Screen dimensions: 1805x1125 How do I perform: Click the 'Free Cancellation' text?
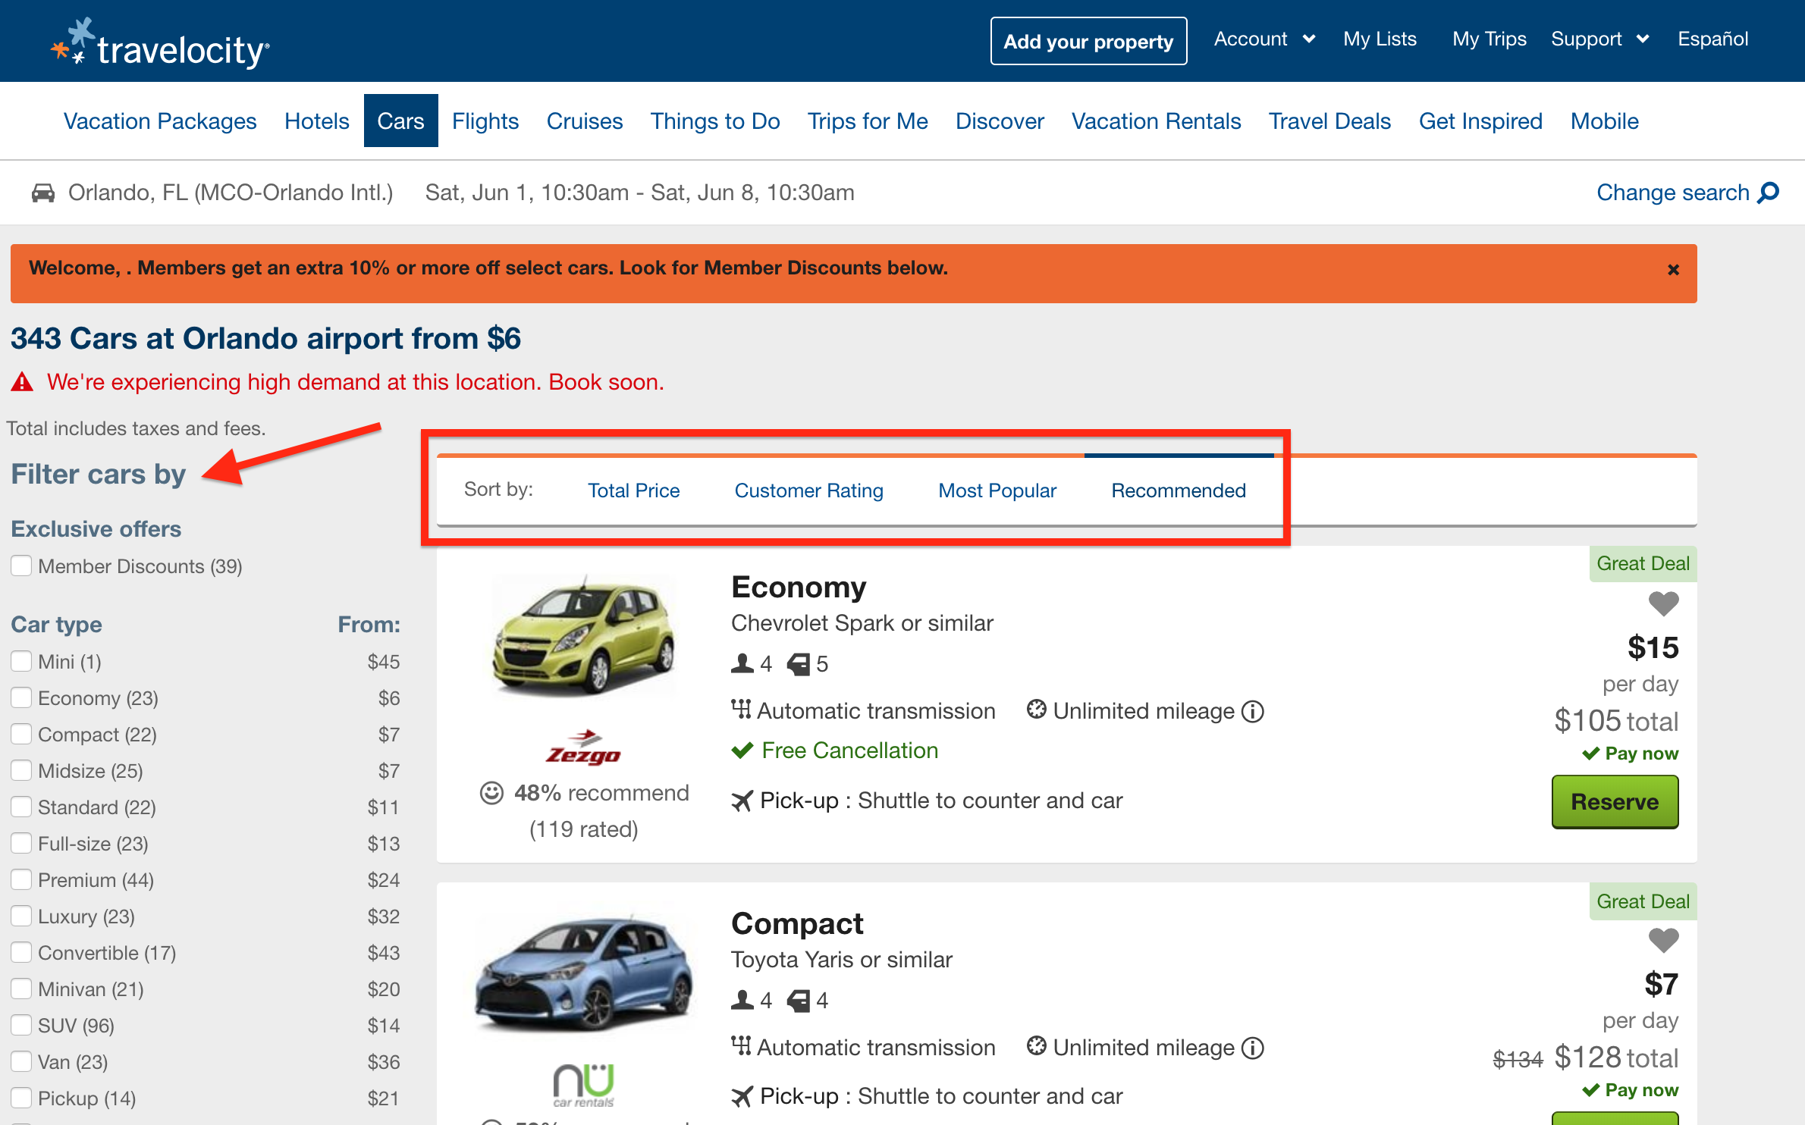click(849, 751)
